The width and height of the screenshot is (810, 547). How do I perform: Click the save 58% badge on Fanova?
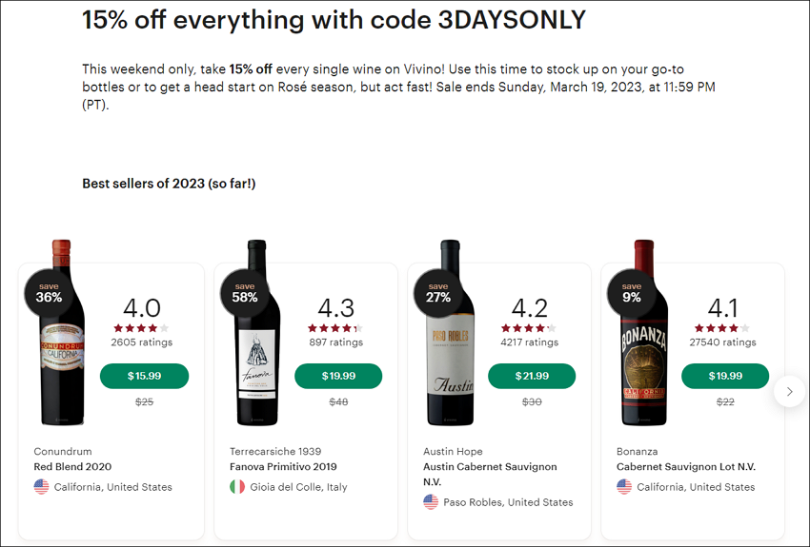pos(245,293)
